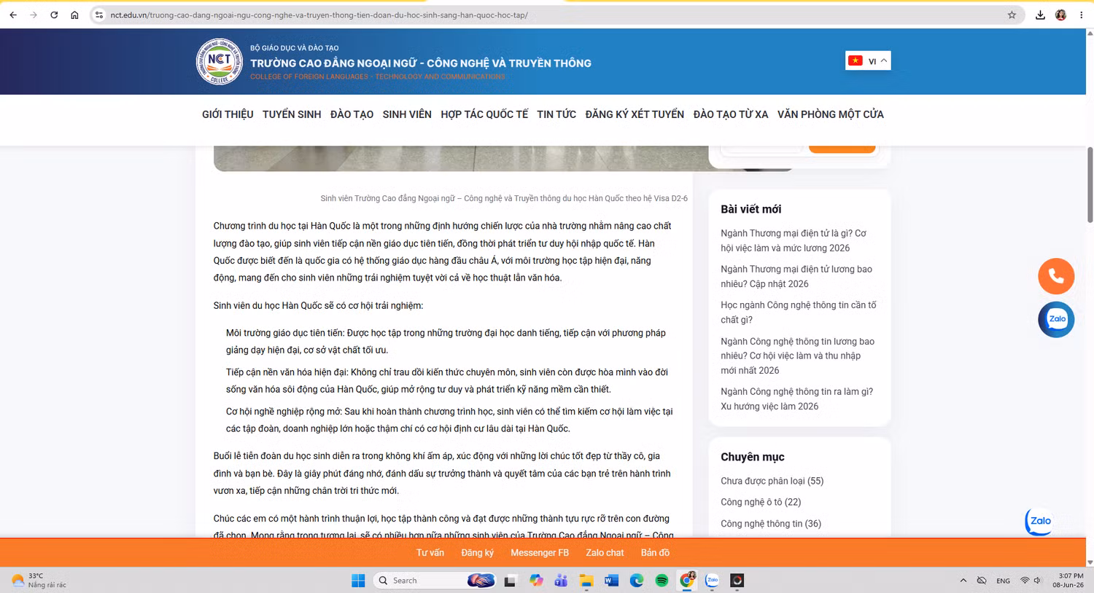Click the Tư vấn link in orange bar
The height and width of the screenshot is (593, 1094).
coord(430,553)
